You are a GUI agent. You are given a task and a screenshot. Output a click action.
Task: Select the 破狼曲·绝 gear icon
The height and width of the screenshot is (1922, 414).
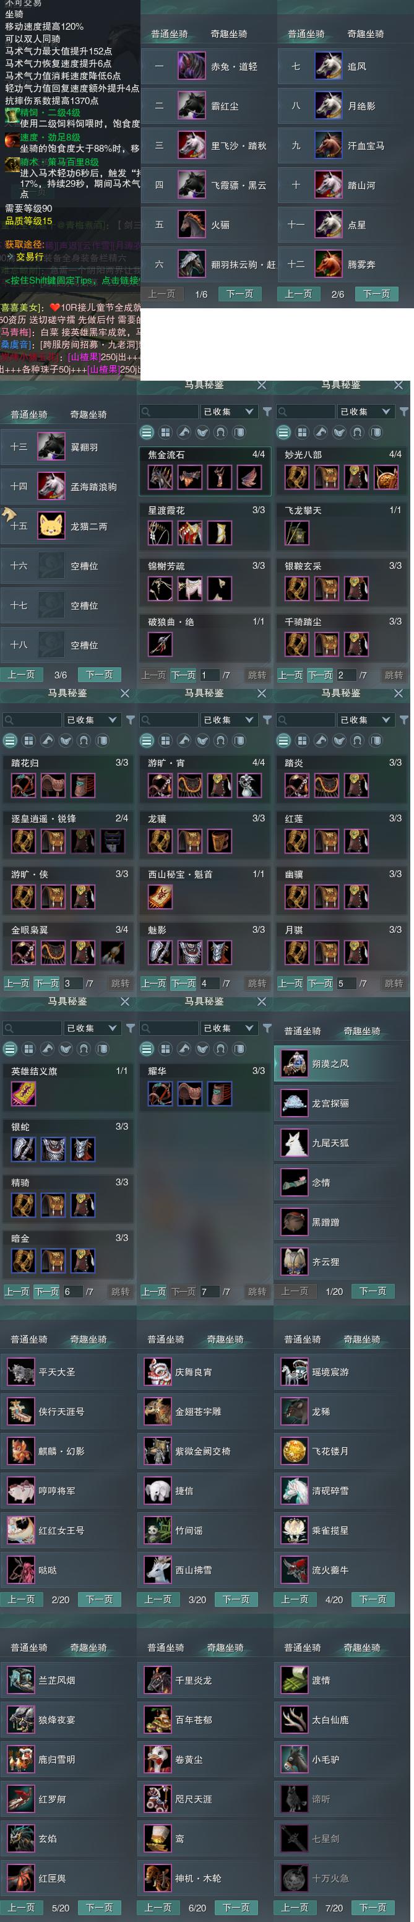[x=160, y=644]
